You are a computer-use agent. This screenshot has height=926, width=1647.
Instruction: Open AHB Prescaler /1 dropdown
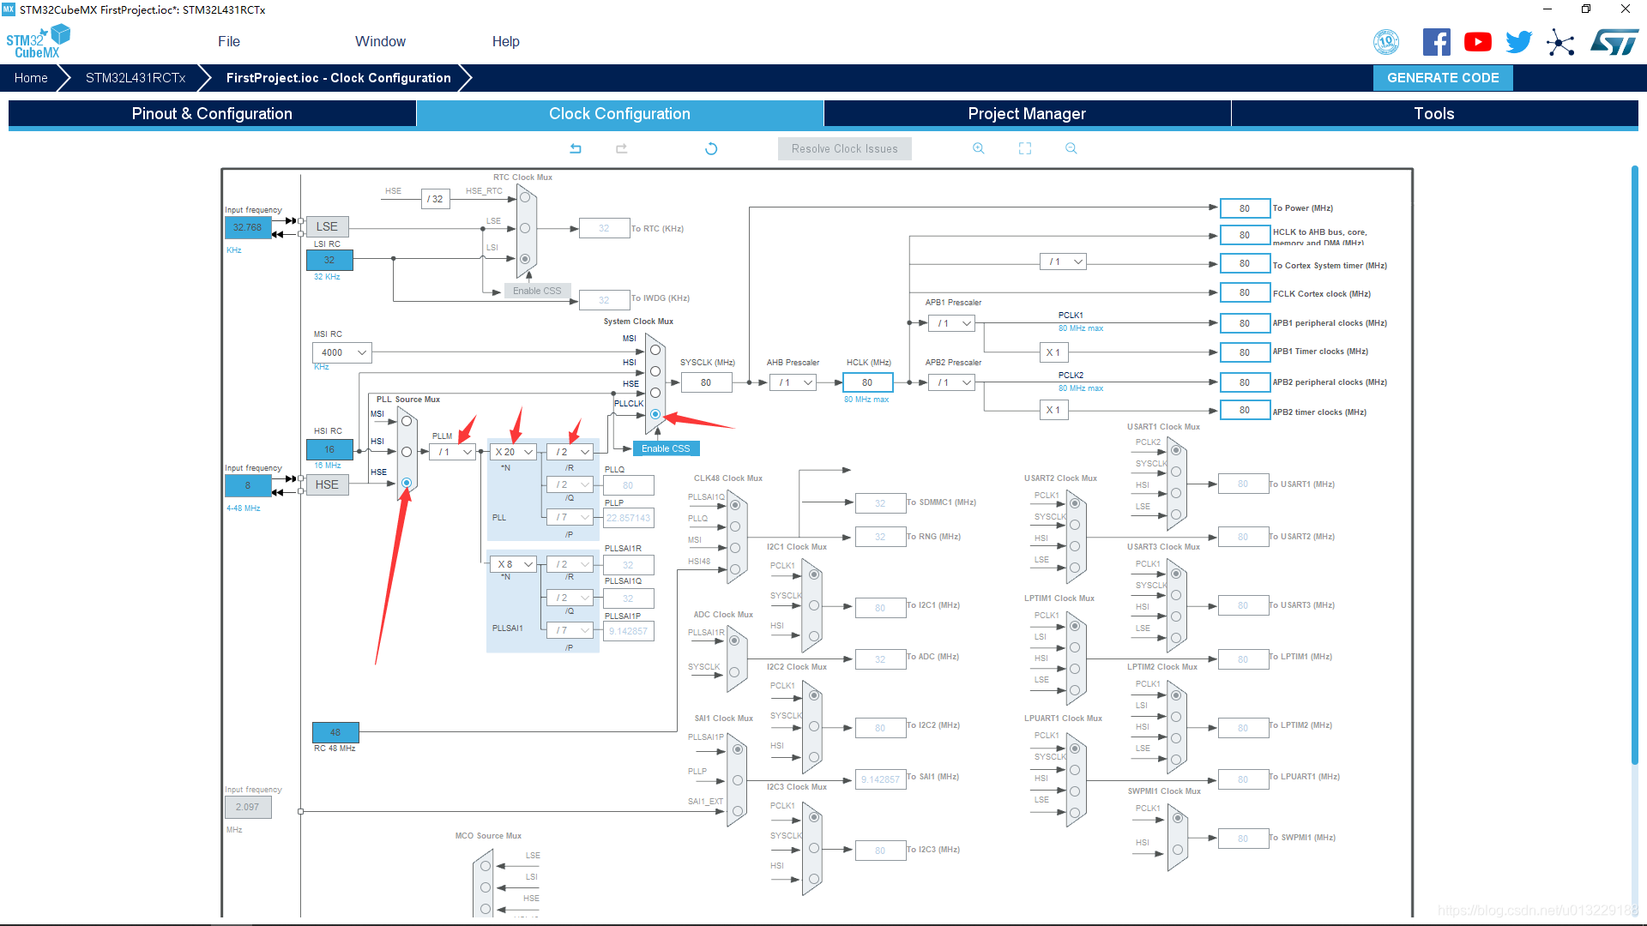pyautogui.click(x=793, y=382)
